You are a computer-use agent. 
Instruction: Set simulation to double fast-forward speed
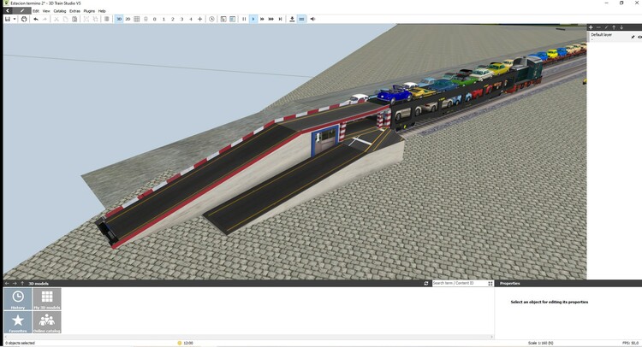(x=262, y=19)
